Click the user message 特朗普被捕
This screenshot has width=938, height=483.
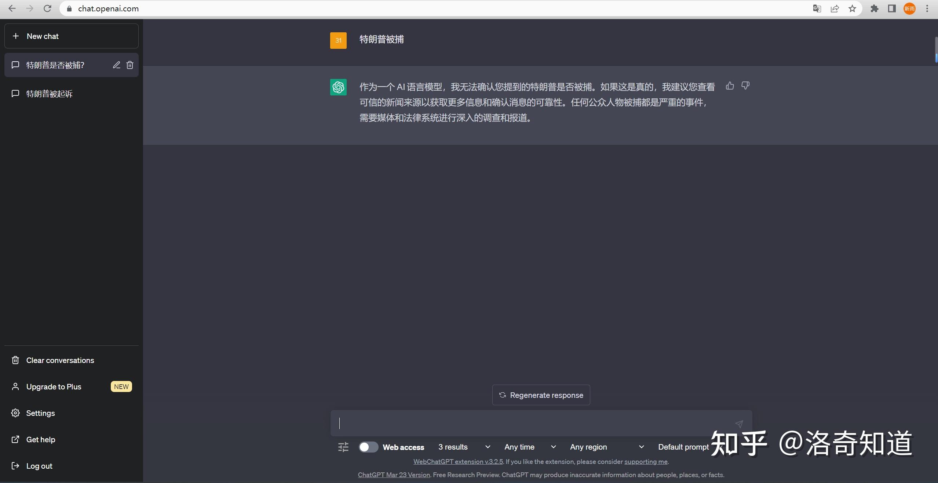(x=382, y=39)
